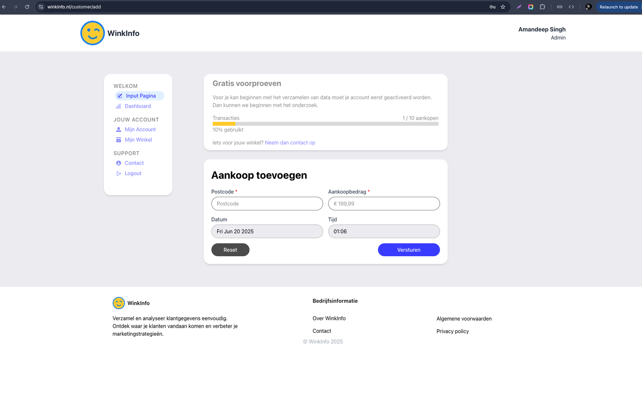Click the Logout arrow icon
The width and height of the screenshot is (642, 412).
coord(118,174)
